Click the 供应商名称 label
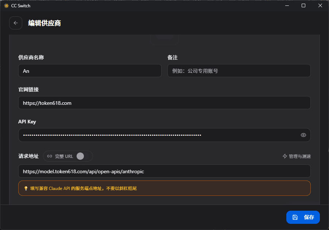The image size is (329, 230). pyautogui.click(x=31, y=57)
